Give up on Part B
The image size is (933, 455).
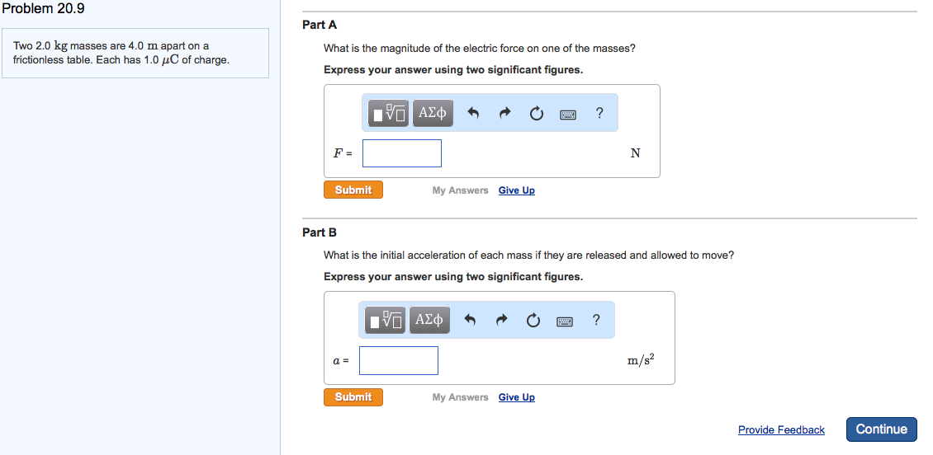tap(517, 397)
